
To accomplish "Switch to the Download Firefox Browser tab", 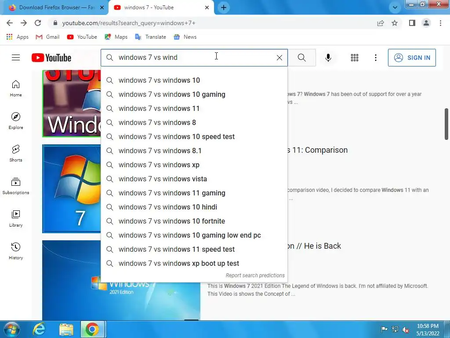I will click(54, 7).
